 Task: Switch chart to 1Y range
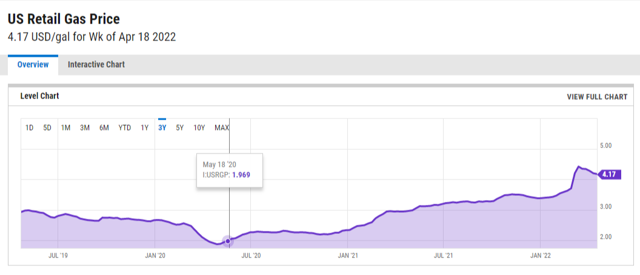[144, 128]
